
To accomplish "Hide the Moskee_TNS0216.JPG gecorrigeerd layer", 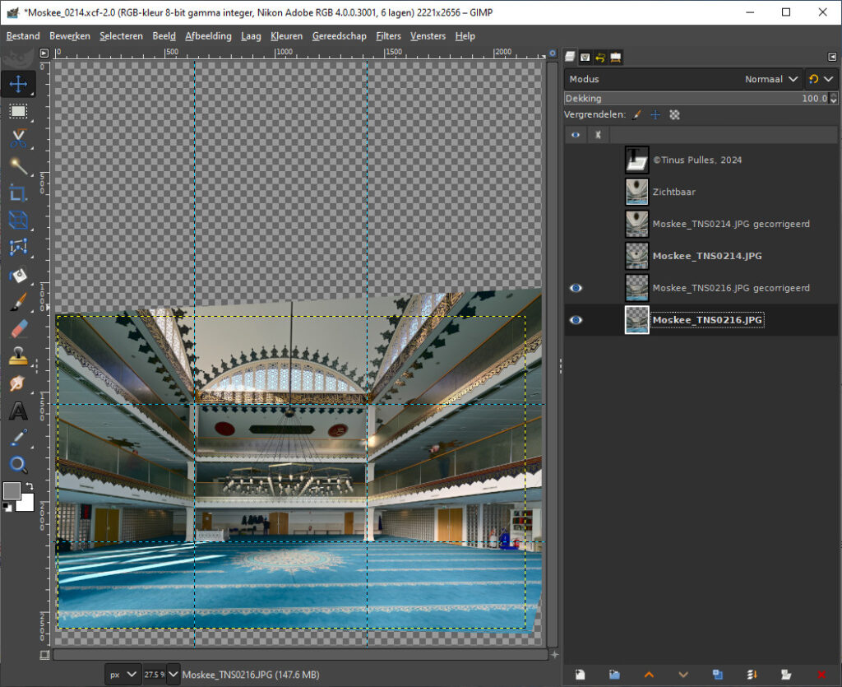I will (576, 288).
